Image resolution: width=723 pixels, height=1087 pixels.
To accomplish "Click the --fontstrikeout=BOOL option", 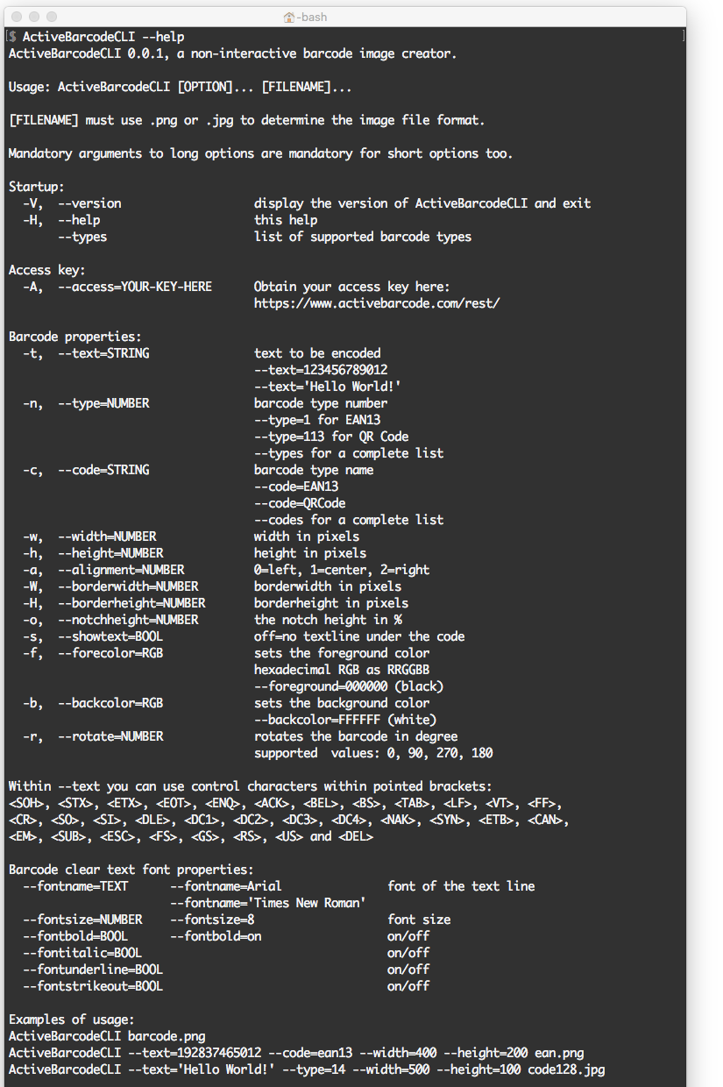I will 93,986.
